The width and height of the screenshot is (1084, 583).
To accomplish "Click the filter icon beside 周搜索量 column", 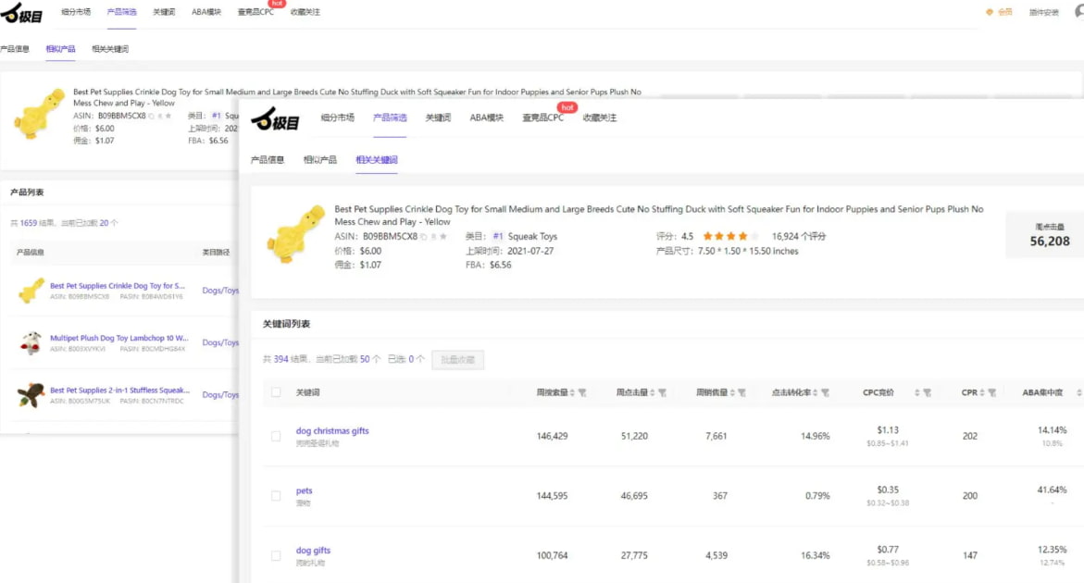I will 582,393.
